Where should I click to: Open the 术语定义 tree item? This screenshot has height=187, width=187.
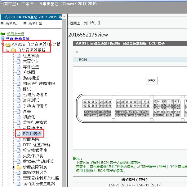pos(31,61)
